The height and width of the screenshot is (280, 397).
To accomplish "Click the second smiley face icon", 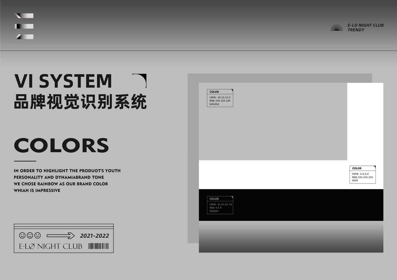I will (x=30, y=235).
